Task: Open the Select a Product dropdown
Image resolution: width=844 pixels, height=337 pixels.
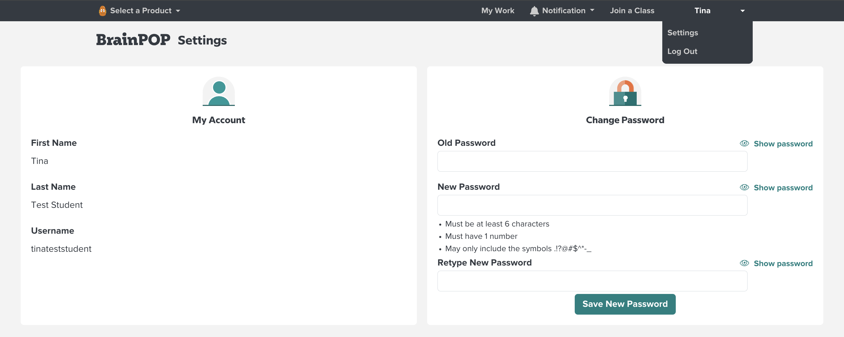Action: pos(140,11)
